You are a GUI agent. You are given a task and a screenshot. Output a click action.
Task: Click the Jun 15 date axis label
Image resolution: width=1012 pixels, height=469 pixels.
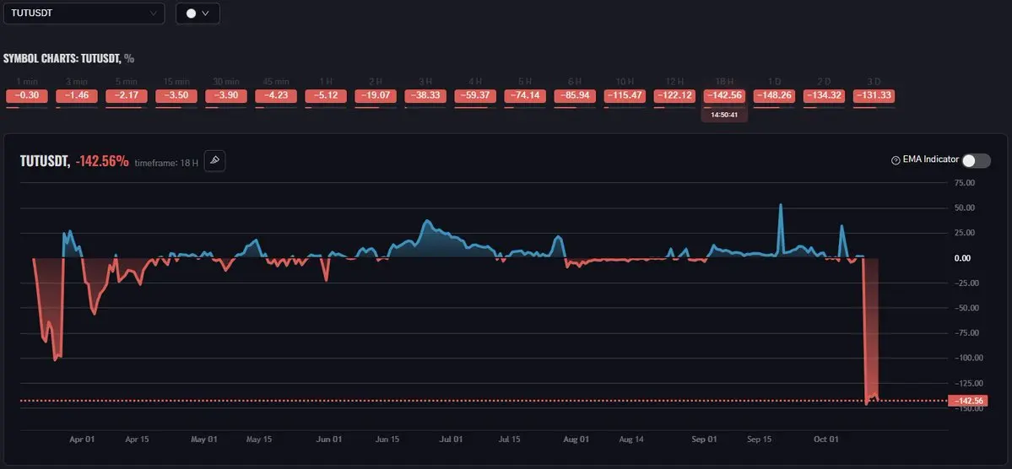(x=387, y=439)
